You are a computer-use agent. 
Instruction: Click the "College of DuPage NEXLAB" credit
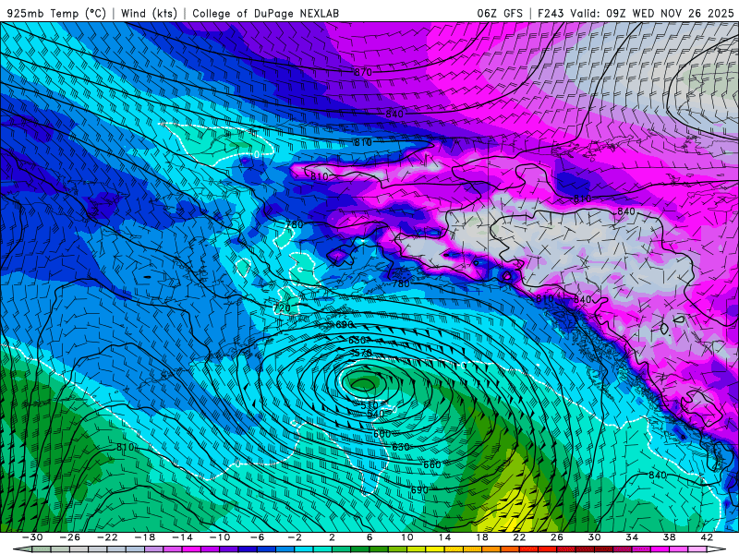(265, 14)
